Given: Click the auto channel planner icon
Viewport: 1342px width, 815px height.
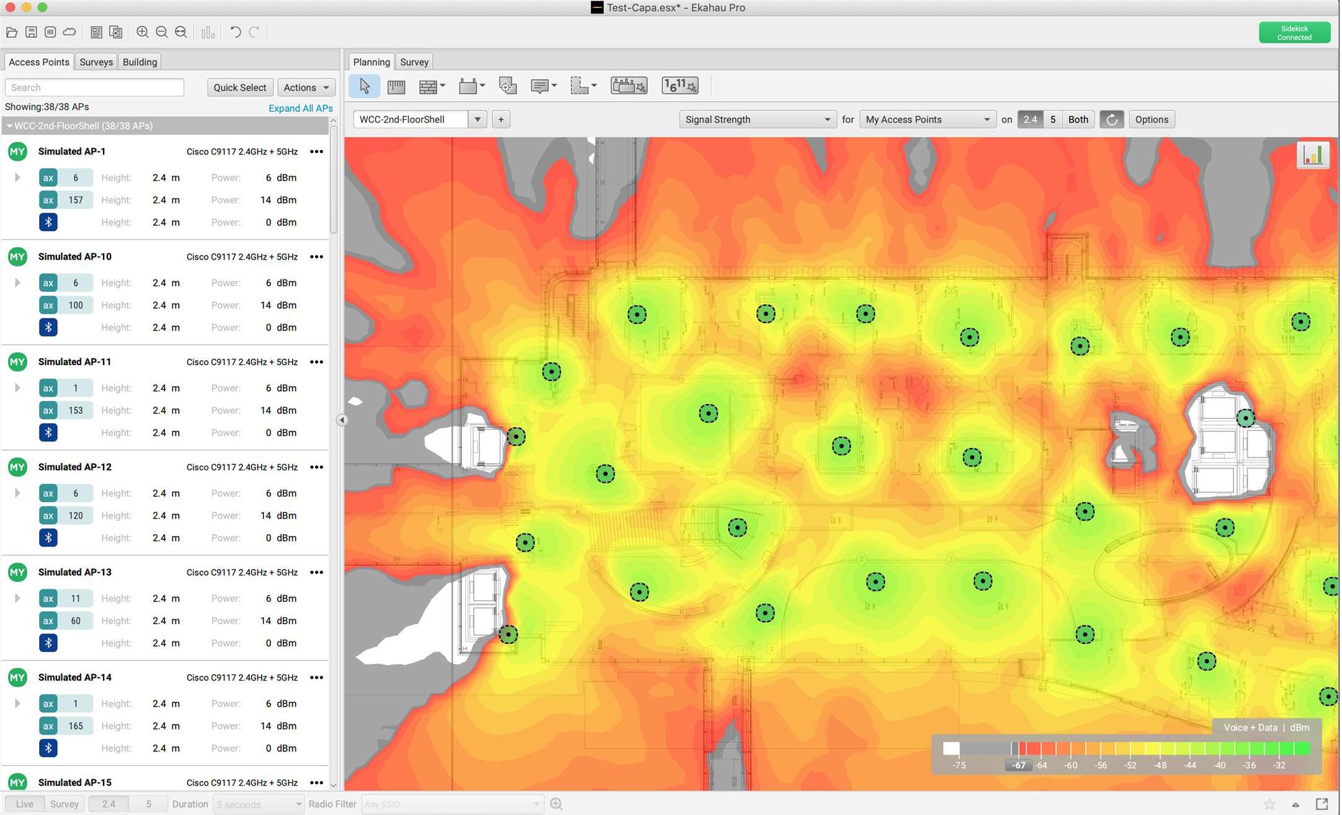Looking at the screenshot, I should (680, 86).
